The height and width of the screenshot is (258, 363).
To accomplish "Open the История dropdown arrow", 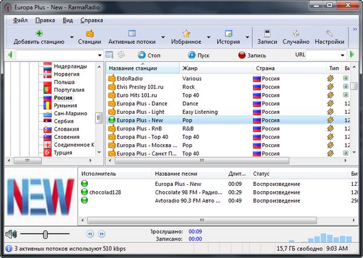I will 247,38.
